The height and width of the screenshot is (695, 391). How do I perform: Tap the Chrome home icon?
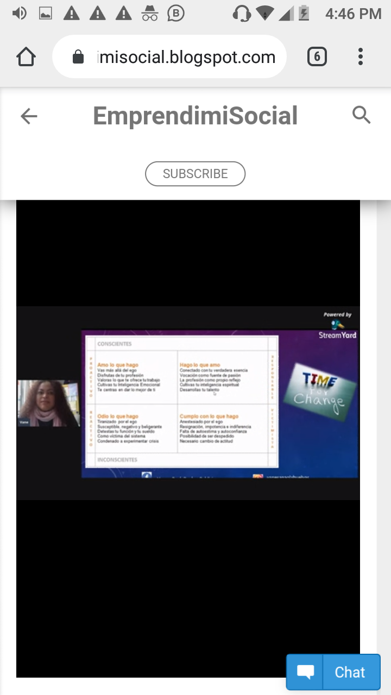click(26, 57)
